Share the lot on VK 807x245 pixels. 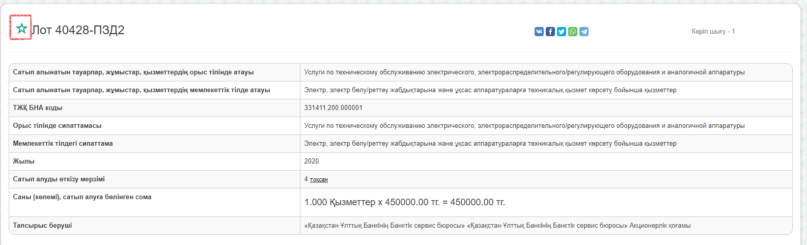coord(539,32)
